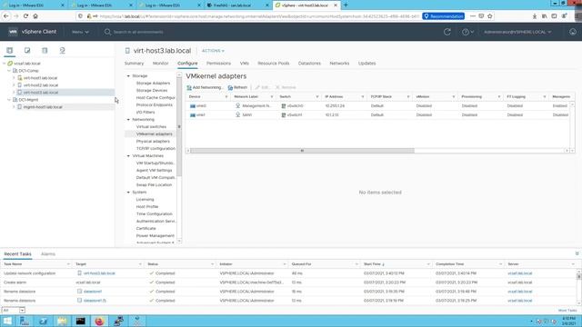Collapse the System section in Configure menu
Viewport: 582px width, 327px height.
[x=128, y=193]
